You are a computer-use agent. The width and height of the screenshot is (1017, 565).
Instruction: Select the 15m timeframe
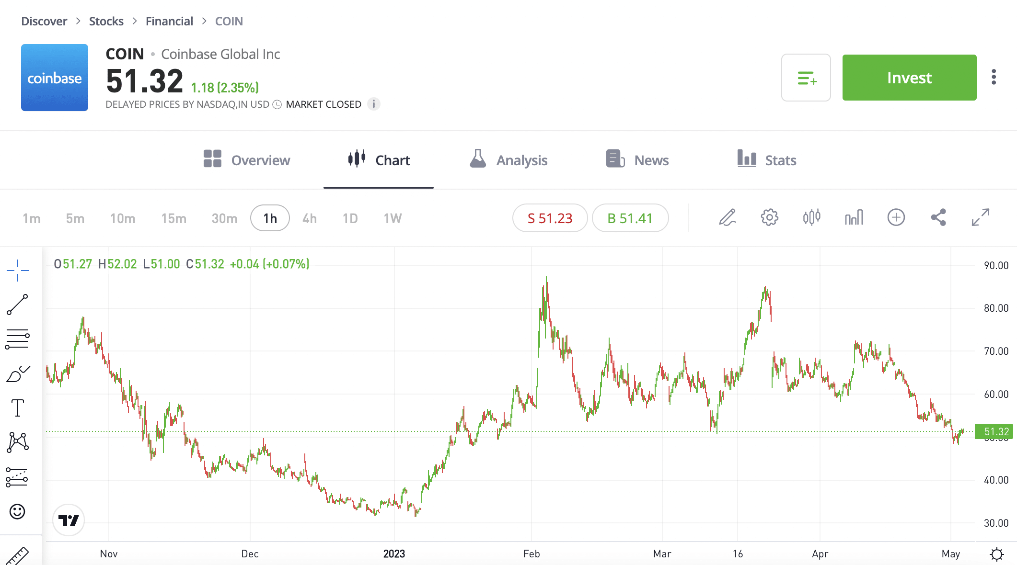click(173, 218)
